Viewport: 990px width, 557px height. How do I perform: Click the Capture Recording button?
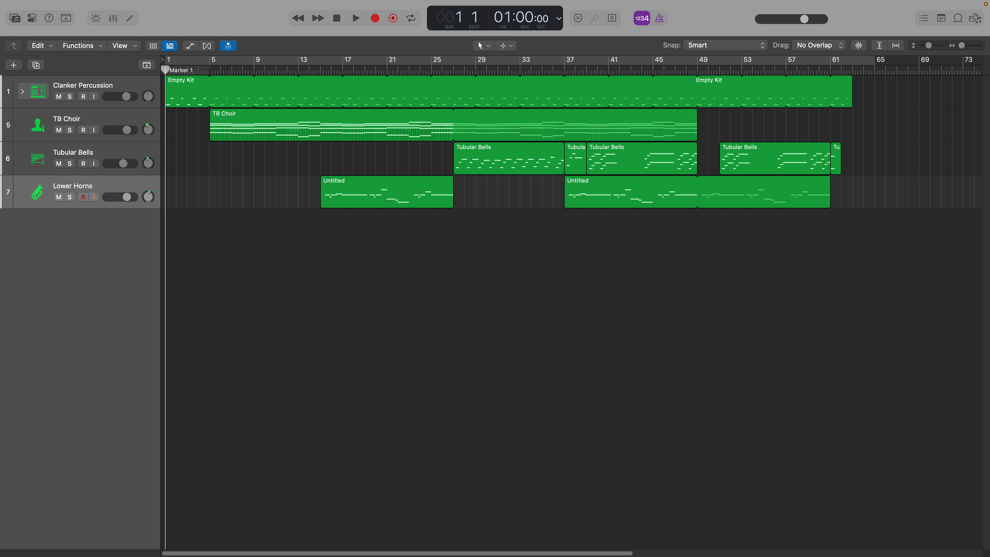tap(393, 18)
